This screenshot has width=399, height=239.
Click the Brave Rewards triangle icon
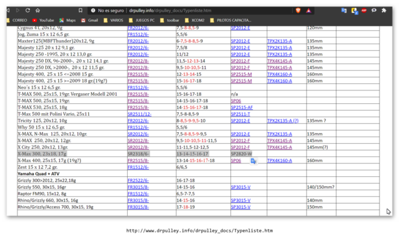pos(309,10)
